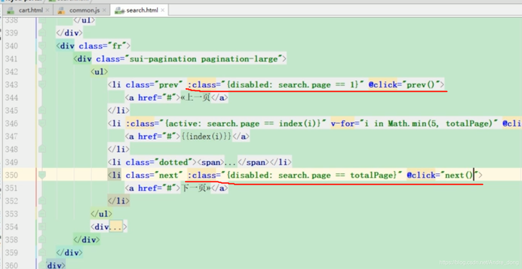Click the class="fr" attribute on line 340

(x=103, y=46)
